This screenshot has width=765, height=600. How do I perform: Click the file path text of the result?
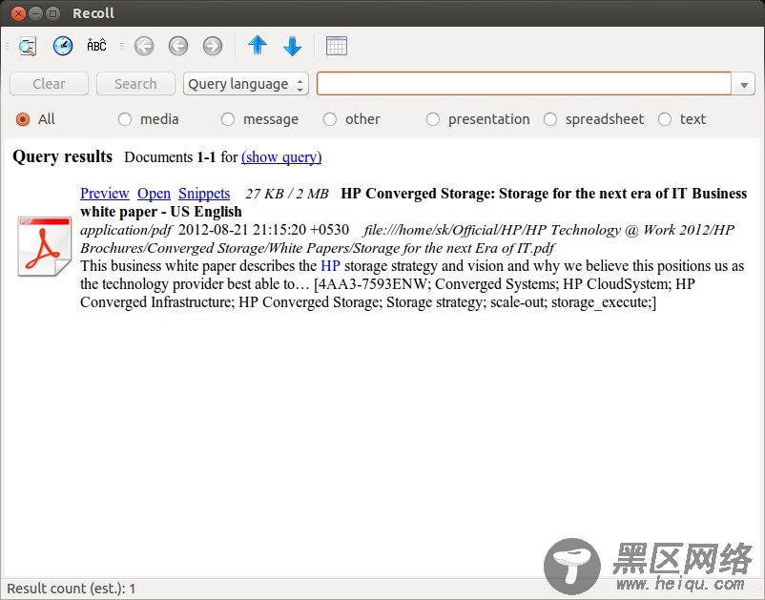(407, 239)
